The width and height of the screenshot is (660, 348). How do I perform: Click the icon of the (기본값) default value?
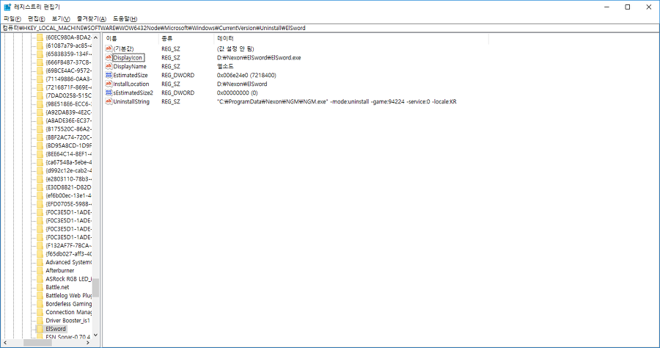[x=109, y=48]
